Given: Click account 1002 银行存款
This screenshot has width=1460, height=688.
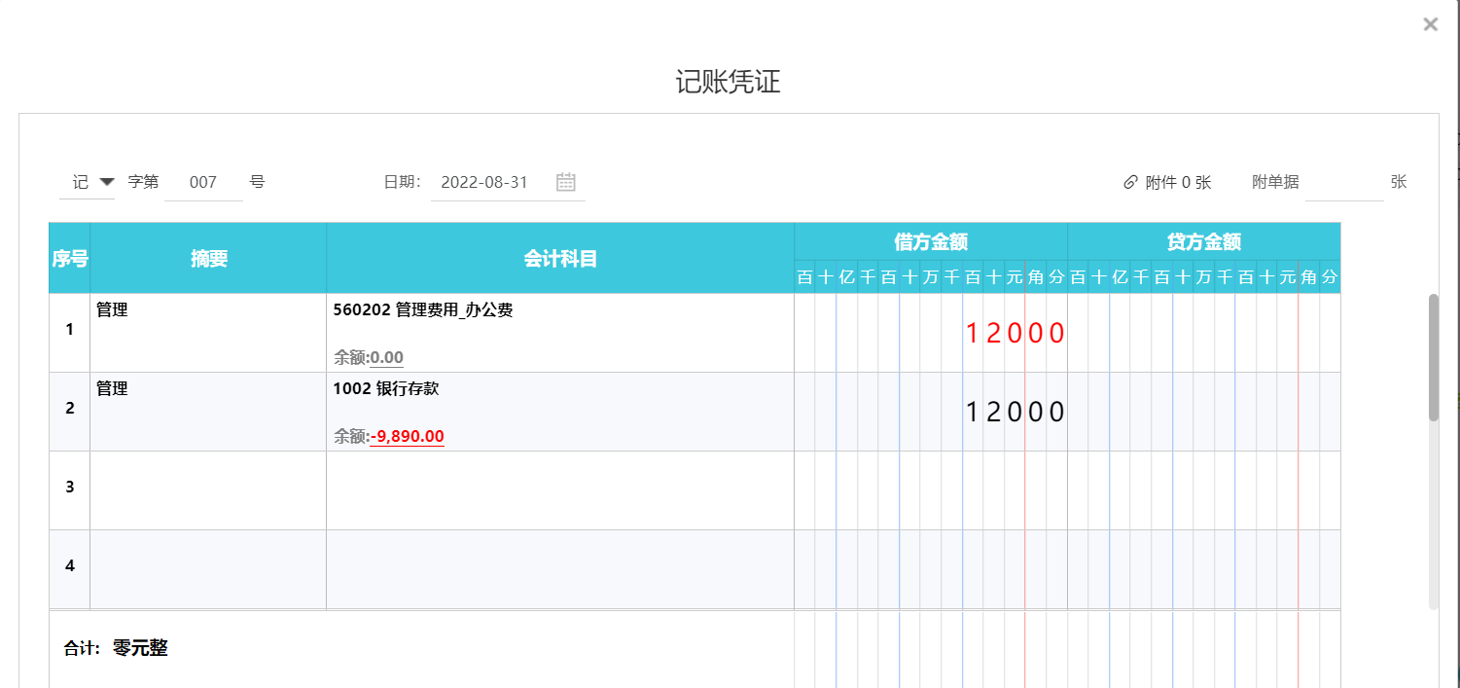Looking at the screenshot, I should 386,388.
